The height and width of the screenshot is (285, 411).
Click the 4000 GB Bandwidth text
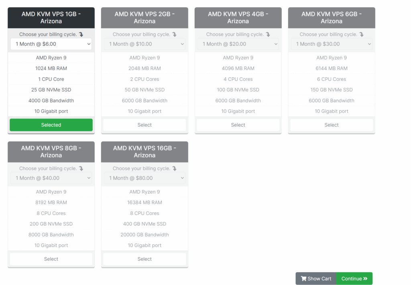(51, 100)
